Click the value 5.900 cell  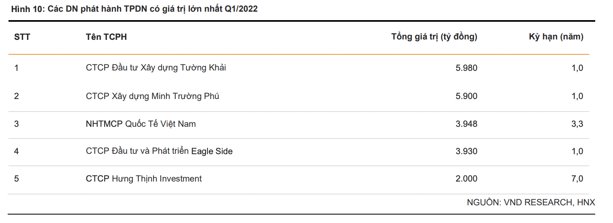[x=466, y=96]
